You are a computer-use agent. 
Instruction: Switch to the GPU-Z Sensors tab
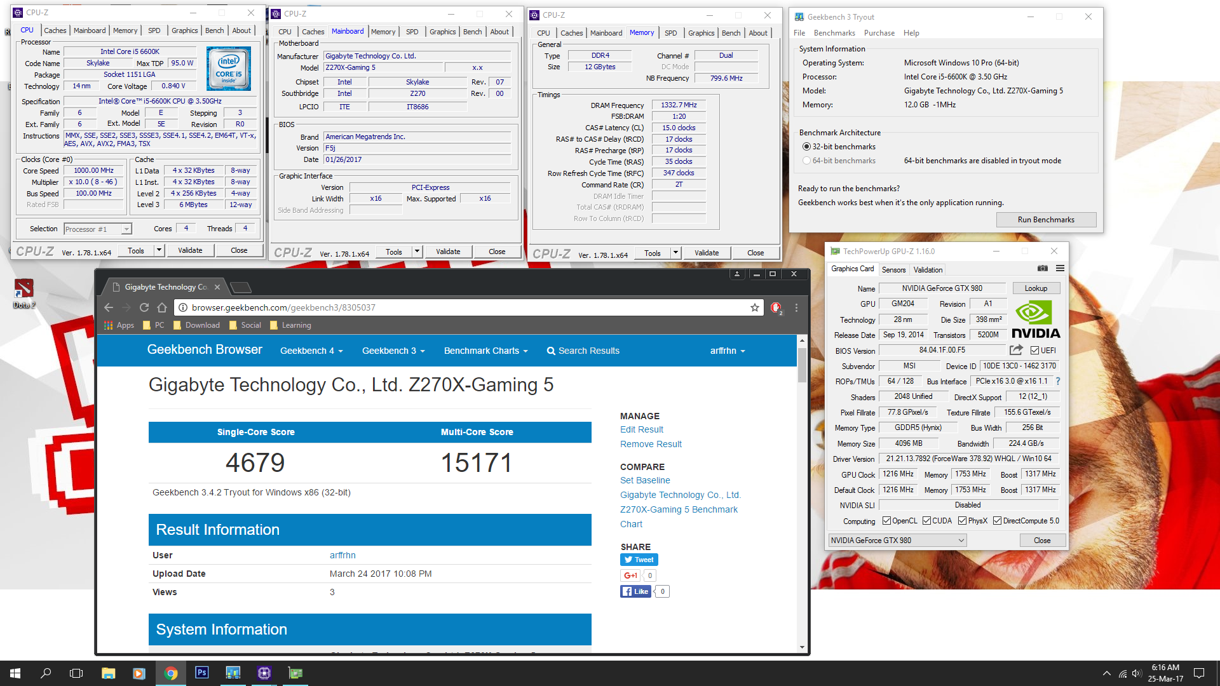tap(893, 270)
